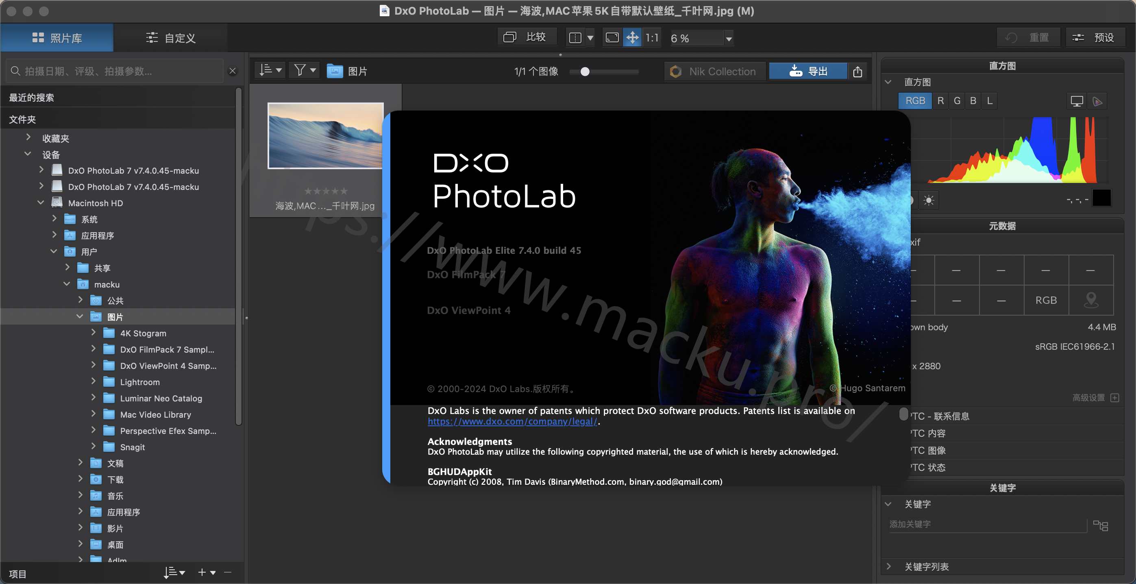This screenshot has height=584, width=1136.
Task: Click the 添加关键字 input field
Action: click(x=987, y=525)
